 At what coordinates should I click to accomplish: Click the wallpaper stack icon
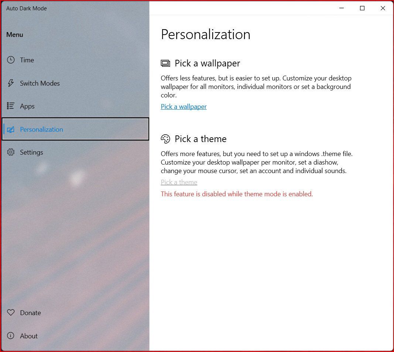tap(165, 63)
